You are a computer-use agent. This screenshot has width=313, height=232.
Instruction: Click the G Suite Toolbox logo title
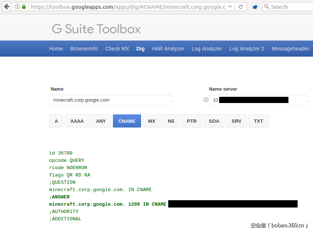[96, 29]
